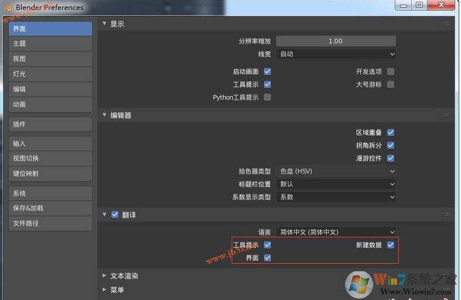Open the 标题栏位置 dropdown

[335, 184]
